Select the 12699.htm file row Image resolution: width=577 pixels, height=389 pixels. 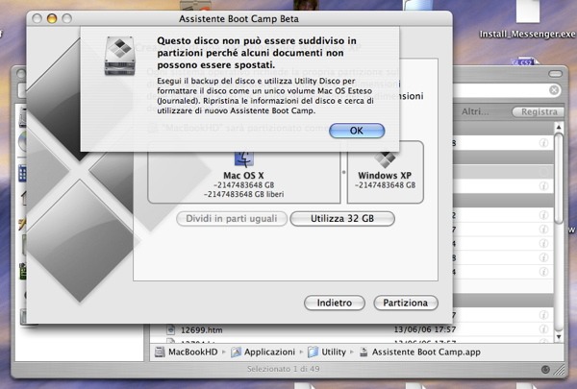(x=351, y=329)
